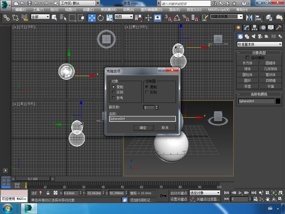Viewport: 285px width, 214px height.
Task: Open the 渲染(R) menu
Action: pyautogui.click(x=174, y=10)
